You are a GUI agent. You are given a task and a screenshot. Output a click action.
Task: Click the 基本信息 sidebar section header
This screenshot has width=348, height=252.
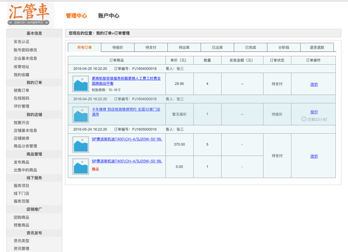[34, 33]
